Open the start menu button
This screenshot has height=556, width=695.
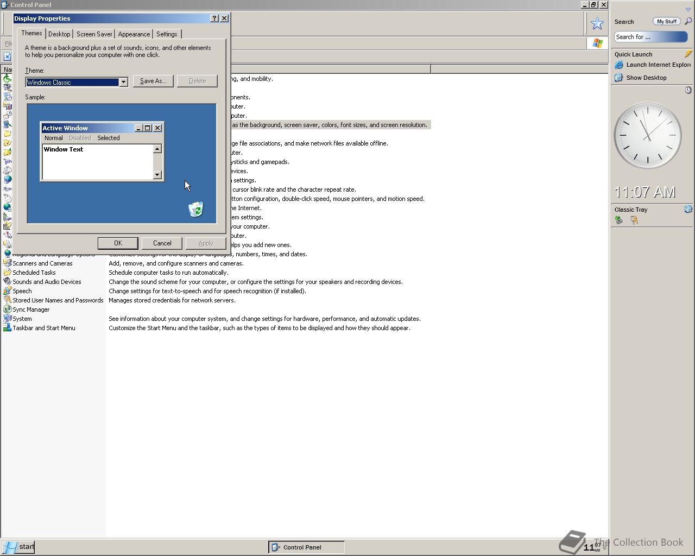click(x=18, y=547)
